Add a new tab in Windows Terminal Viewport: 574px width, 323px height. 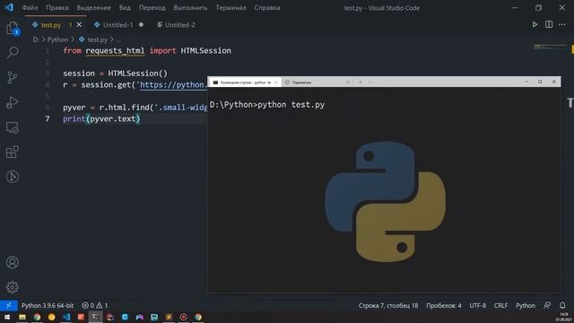tap(361, 83)
